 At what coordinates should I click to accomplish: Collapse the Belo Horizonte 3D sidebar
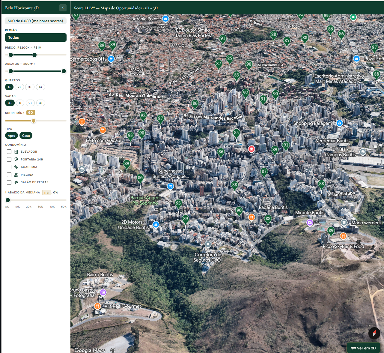point(63,8)
